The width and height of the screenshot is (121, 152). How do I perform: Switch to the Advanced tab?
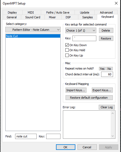coord(106,12)
